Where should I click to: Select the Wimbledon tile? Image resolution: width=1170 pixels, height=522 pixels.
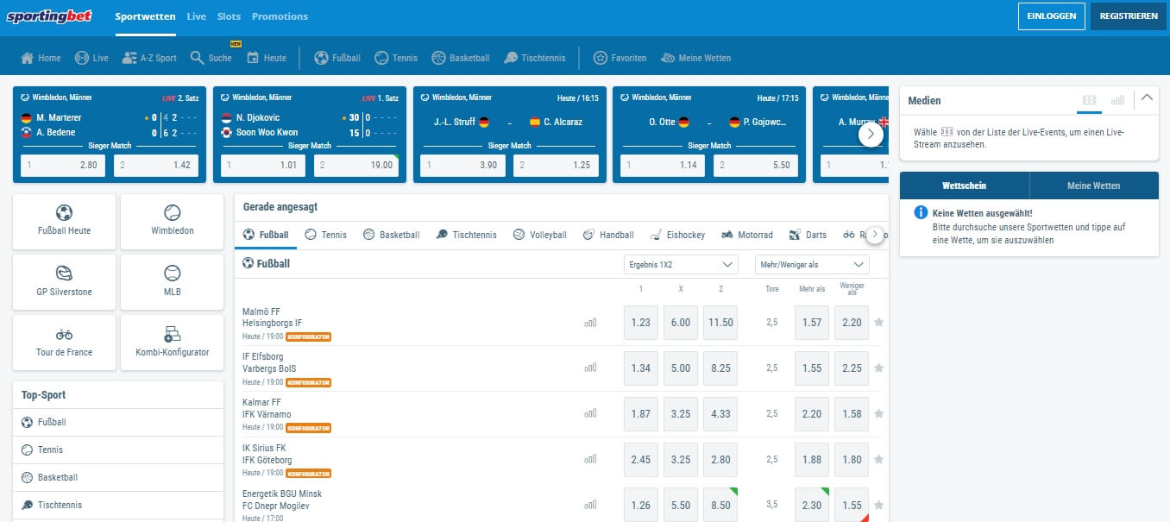click(x=172, y=222)
